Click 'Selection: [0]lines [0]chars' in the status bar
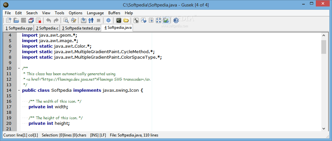The height and width of the screenshot is (141, 332). pos(64,135)
